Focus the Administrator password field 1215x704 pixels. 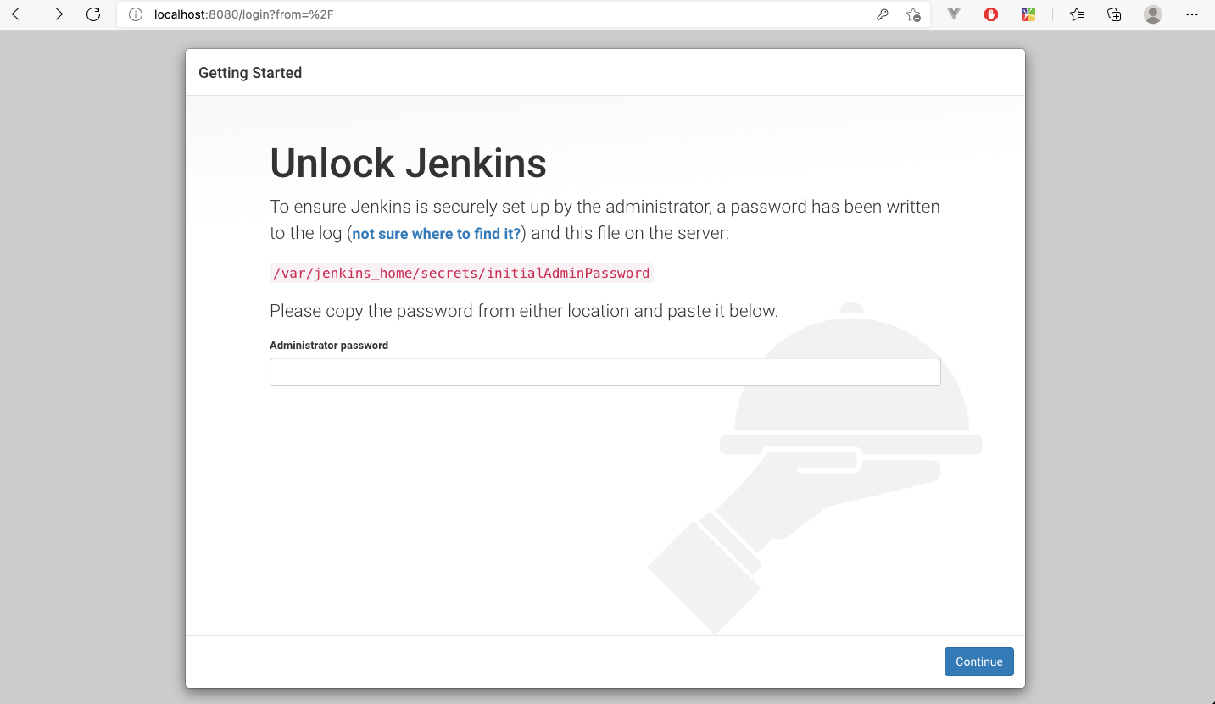pyautogui.click(x=605, y=372)
